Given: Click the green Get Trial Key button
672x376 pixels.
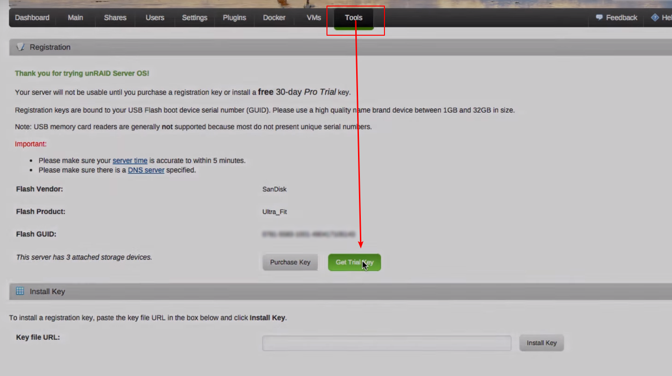Looking at the screenshot, I should [x=354, y=262].
